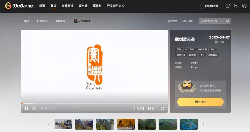Select the third thumbnail with green forest
This screenshot has height=132, width=250.
click(x=105, y=124)
